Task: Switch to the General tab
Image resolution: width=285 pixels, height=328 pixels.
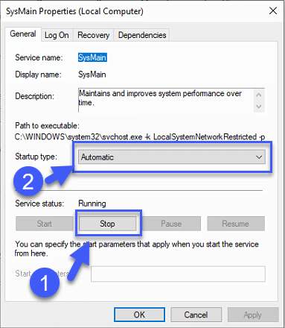Action: pyautogui.click(x=23, y=34)
